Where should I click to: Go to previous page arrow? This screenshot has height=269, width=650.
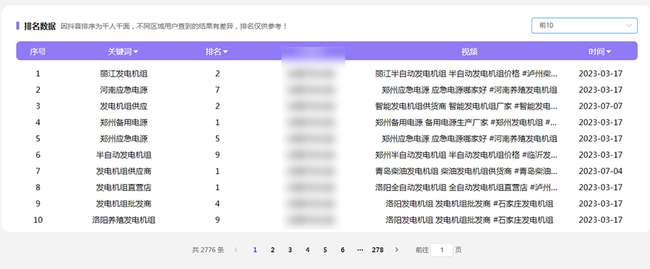tap(236, 250)
